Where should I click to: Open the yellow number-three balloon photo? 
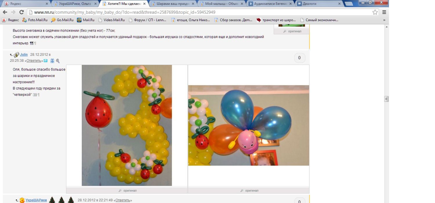click(127, 125)
